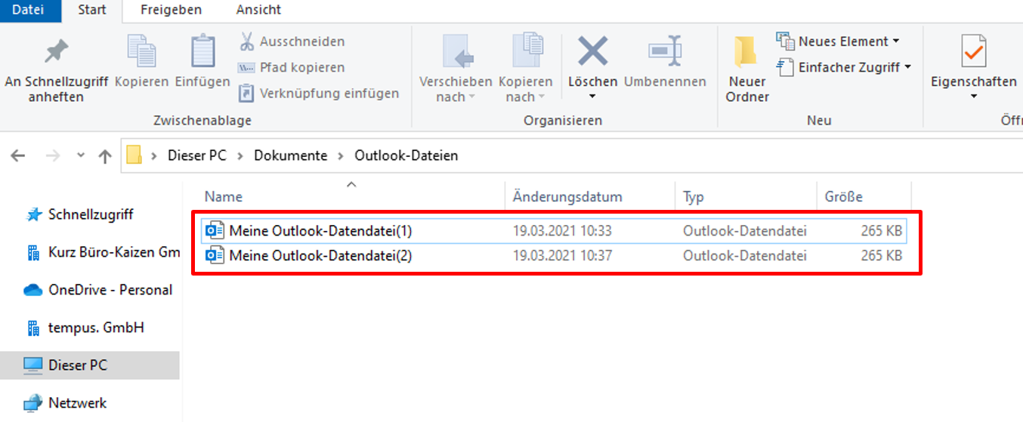Click the Umbenennen rename icon
The width and height of the screenshot is (1023, 422).
point(665,51)
